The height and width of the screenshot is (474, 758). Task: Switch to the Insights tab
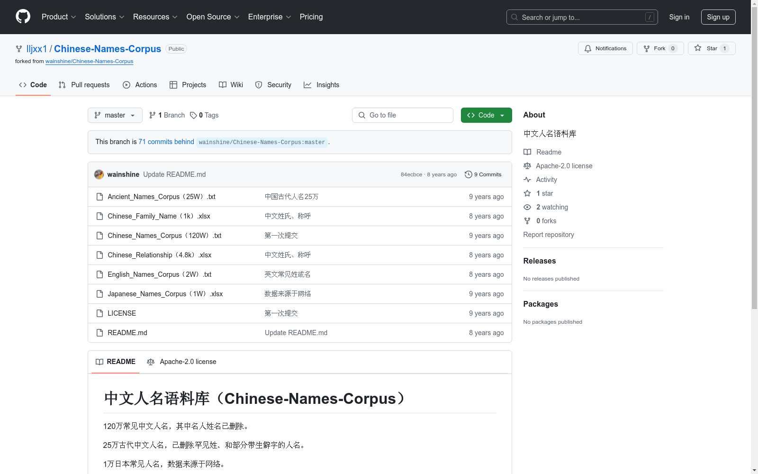[322, 85]
